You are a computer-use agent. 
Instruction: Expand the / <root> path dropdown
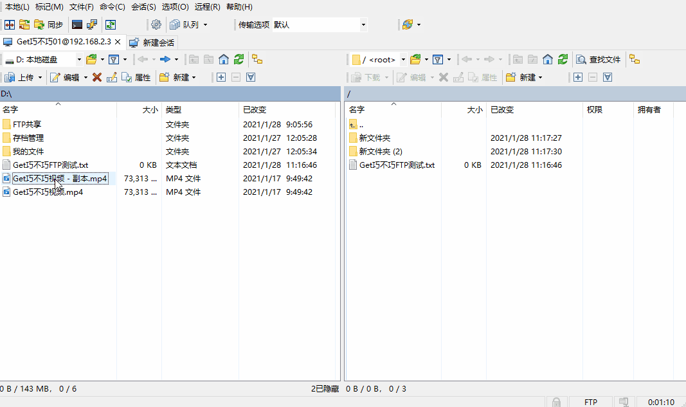coord(403,60)
